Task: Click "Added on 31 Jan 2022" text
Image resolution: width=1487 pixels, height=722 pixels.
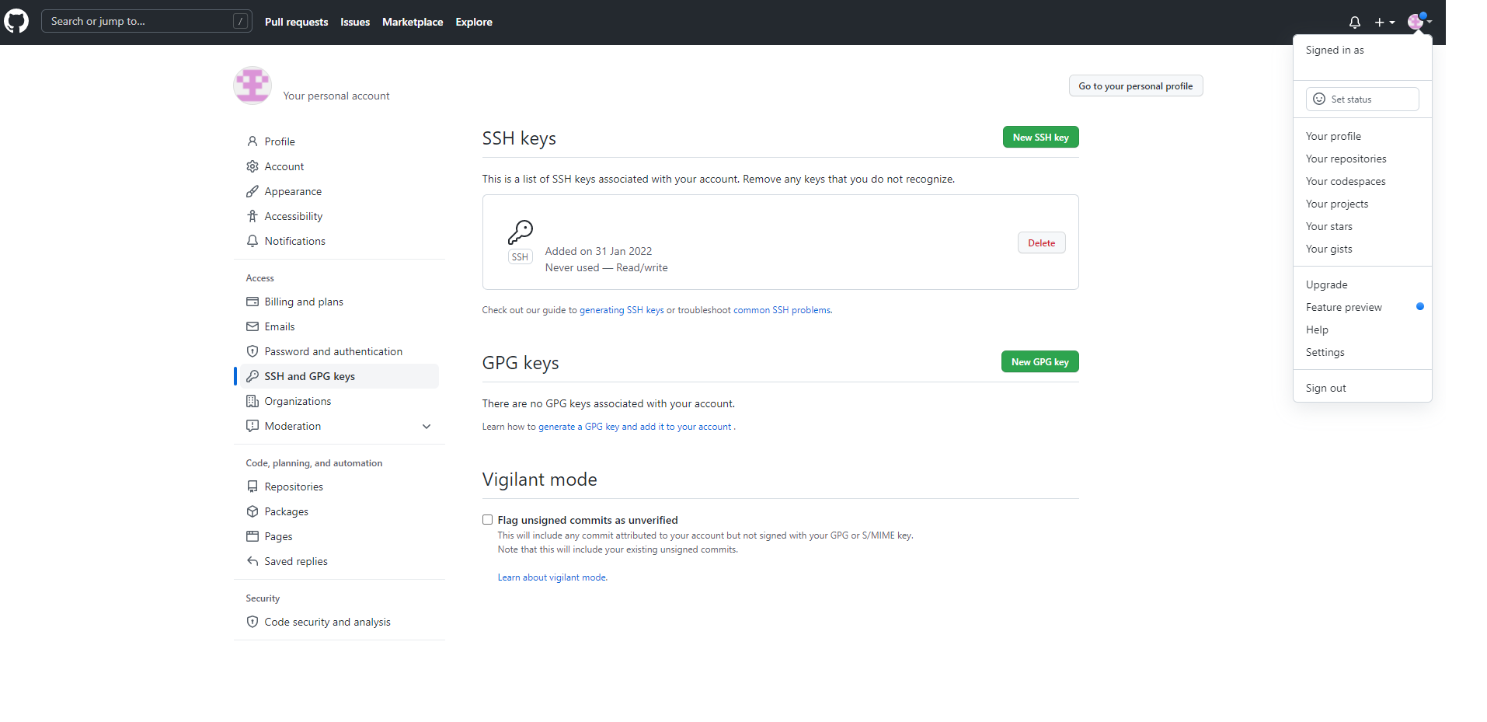Action: click(x=598, y=251)
